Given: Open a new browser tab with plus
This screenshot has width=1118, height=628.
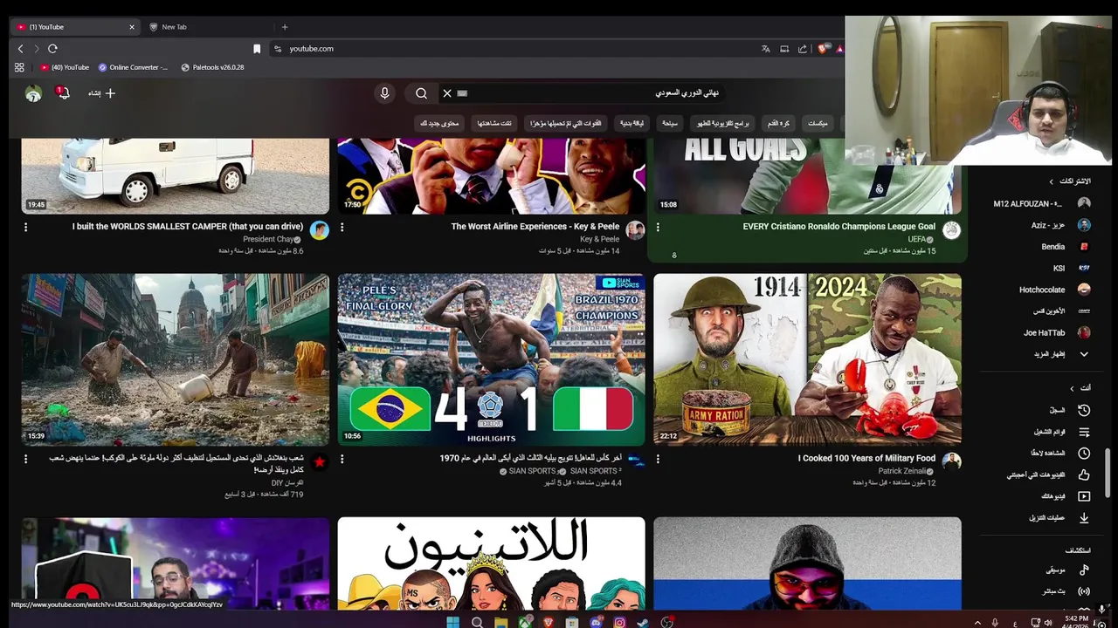Looking at the screenshot, I should pos(285,27).
